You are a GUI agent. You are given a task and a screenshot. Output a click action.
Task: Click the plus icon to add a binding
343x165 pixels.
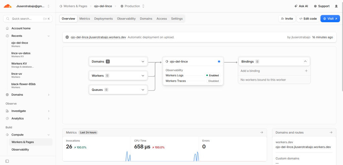(306, 71)
